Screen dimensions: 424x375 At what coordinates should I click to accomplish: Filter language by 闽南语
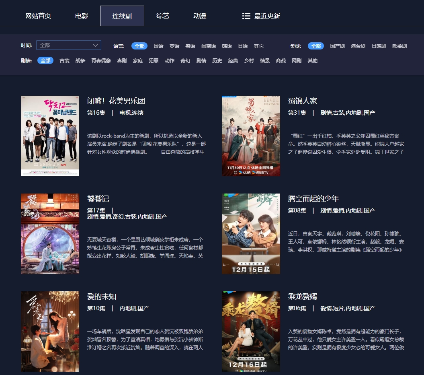[x=209, y=46]
